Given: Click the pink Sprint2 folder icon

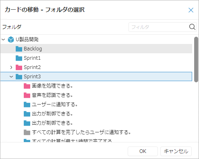Looking at the screenshot, I should click(19, 67).
